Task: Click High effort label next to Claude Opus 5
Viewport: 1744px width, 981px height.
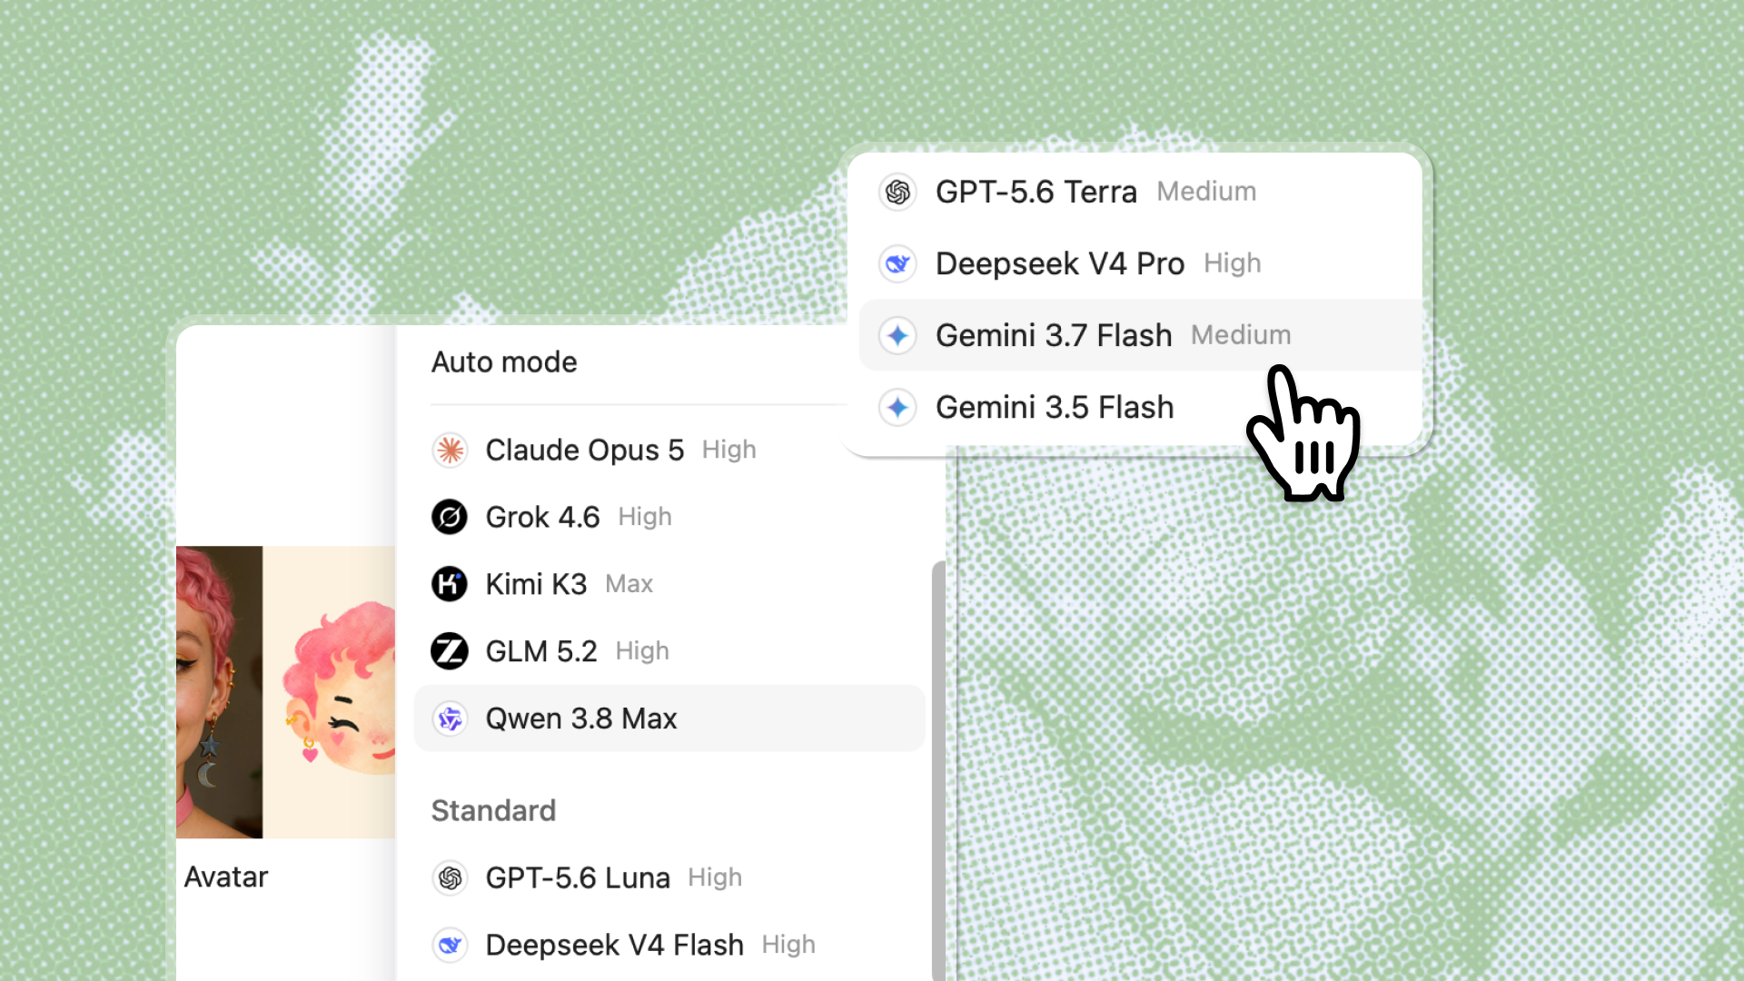Action: [728, 450]
